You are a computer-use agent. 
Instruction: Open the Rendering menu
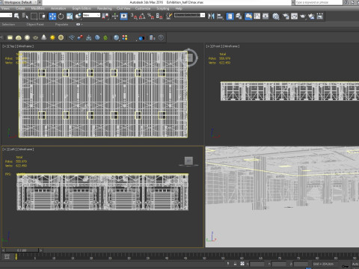click(104, 8)
